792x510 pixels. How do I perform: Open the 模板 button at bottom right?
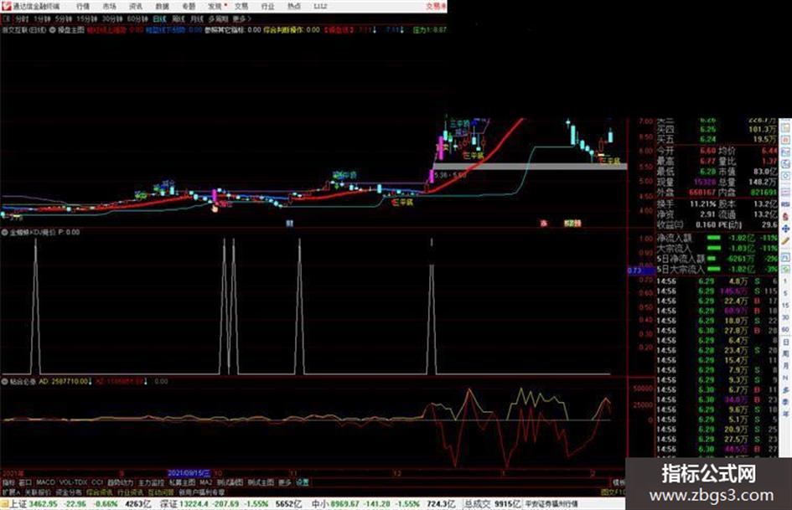tap(619, 482)
